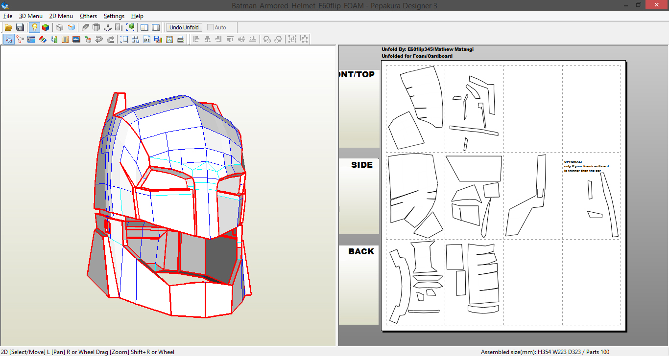The height and width of the screenshot is (356, 669).
Task: Select the cut-edge knife tool in top toolbar
Action: click(86, 27)
